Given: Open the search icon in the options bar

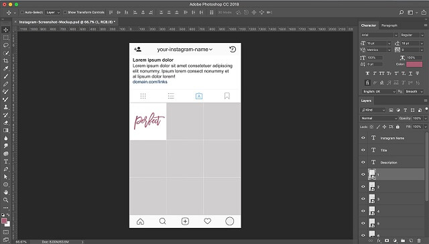Looking at the screenshot, I should [402, 12].
